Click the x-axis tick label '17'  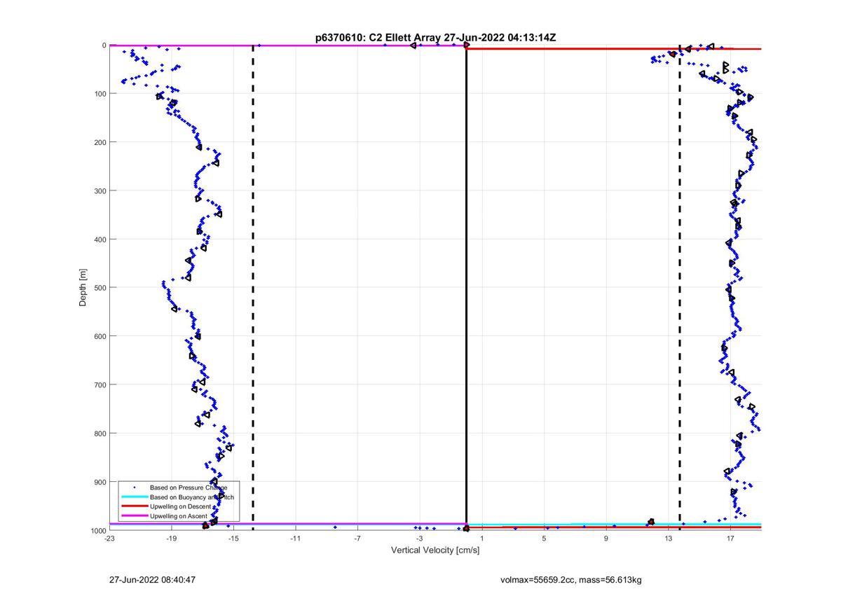(730, 539)
